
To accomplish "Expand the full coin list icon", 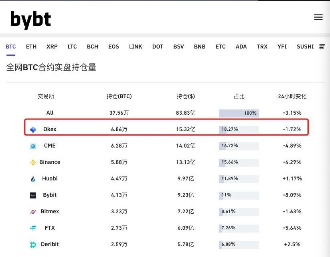I will coord(322,47).
